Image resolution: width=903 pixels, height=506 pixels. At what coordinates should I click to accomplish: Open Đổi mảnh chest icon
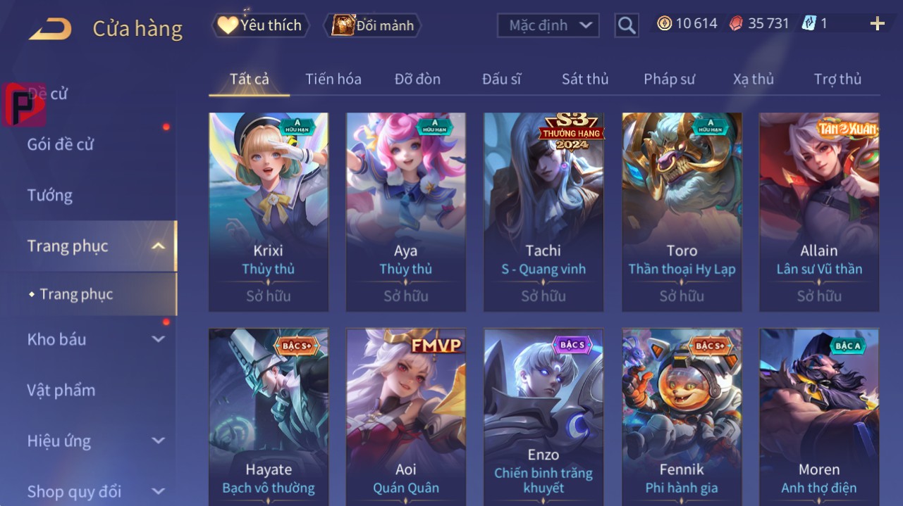click(x=372, y=25)
